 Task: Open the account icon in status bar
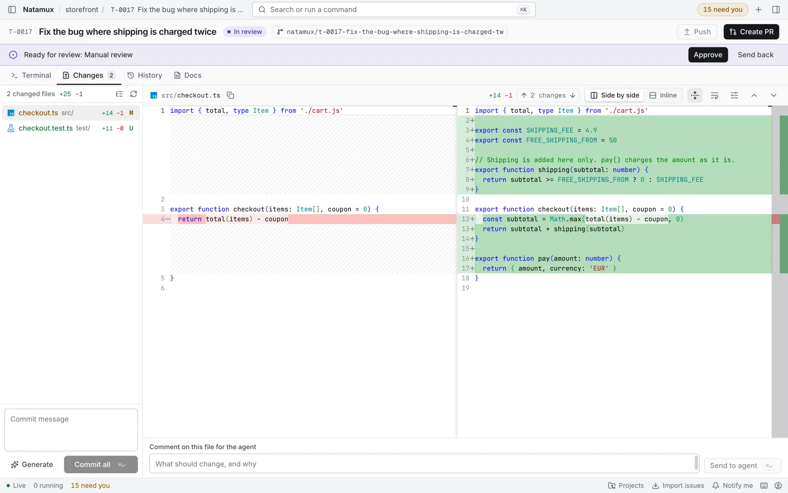[778, 486]
